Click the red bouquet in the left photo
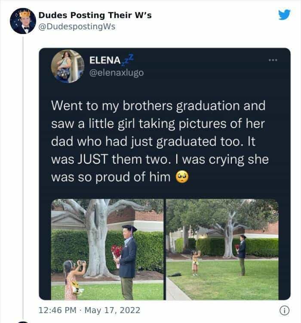The width and height of the screenshot is (301, 323). pos(116,252)
